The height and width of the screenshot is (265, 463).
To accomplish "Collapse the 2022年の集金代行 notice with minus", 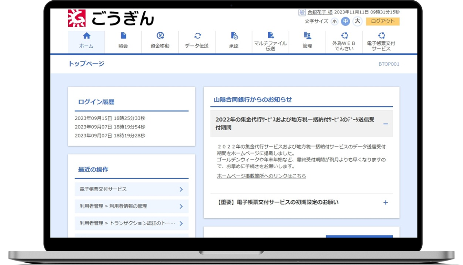I will pos(385,124).
